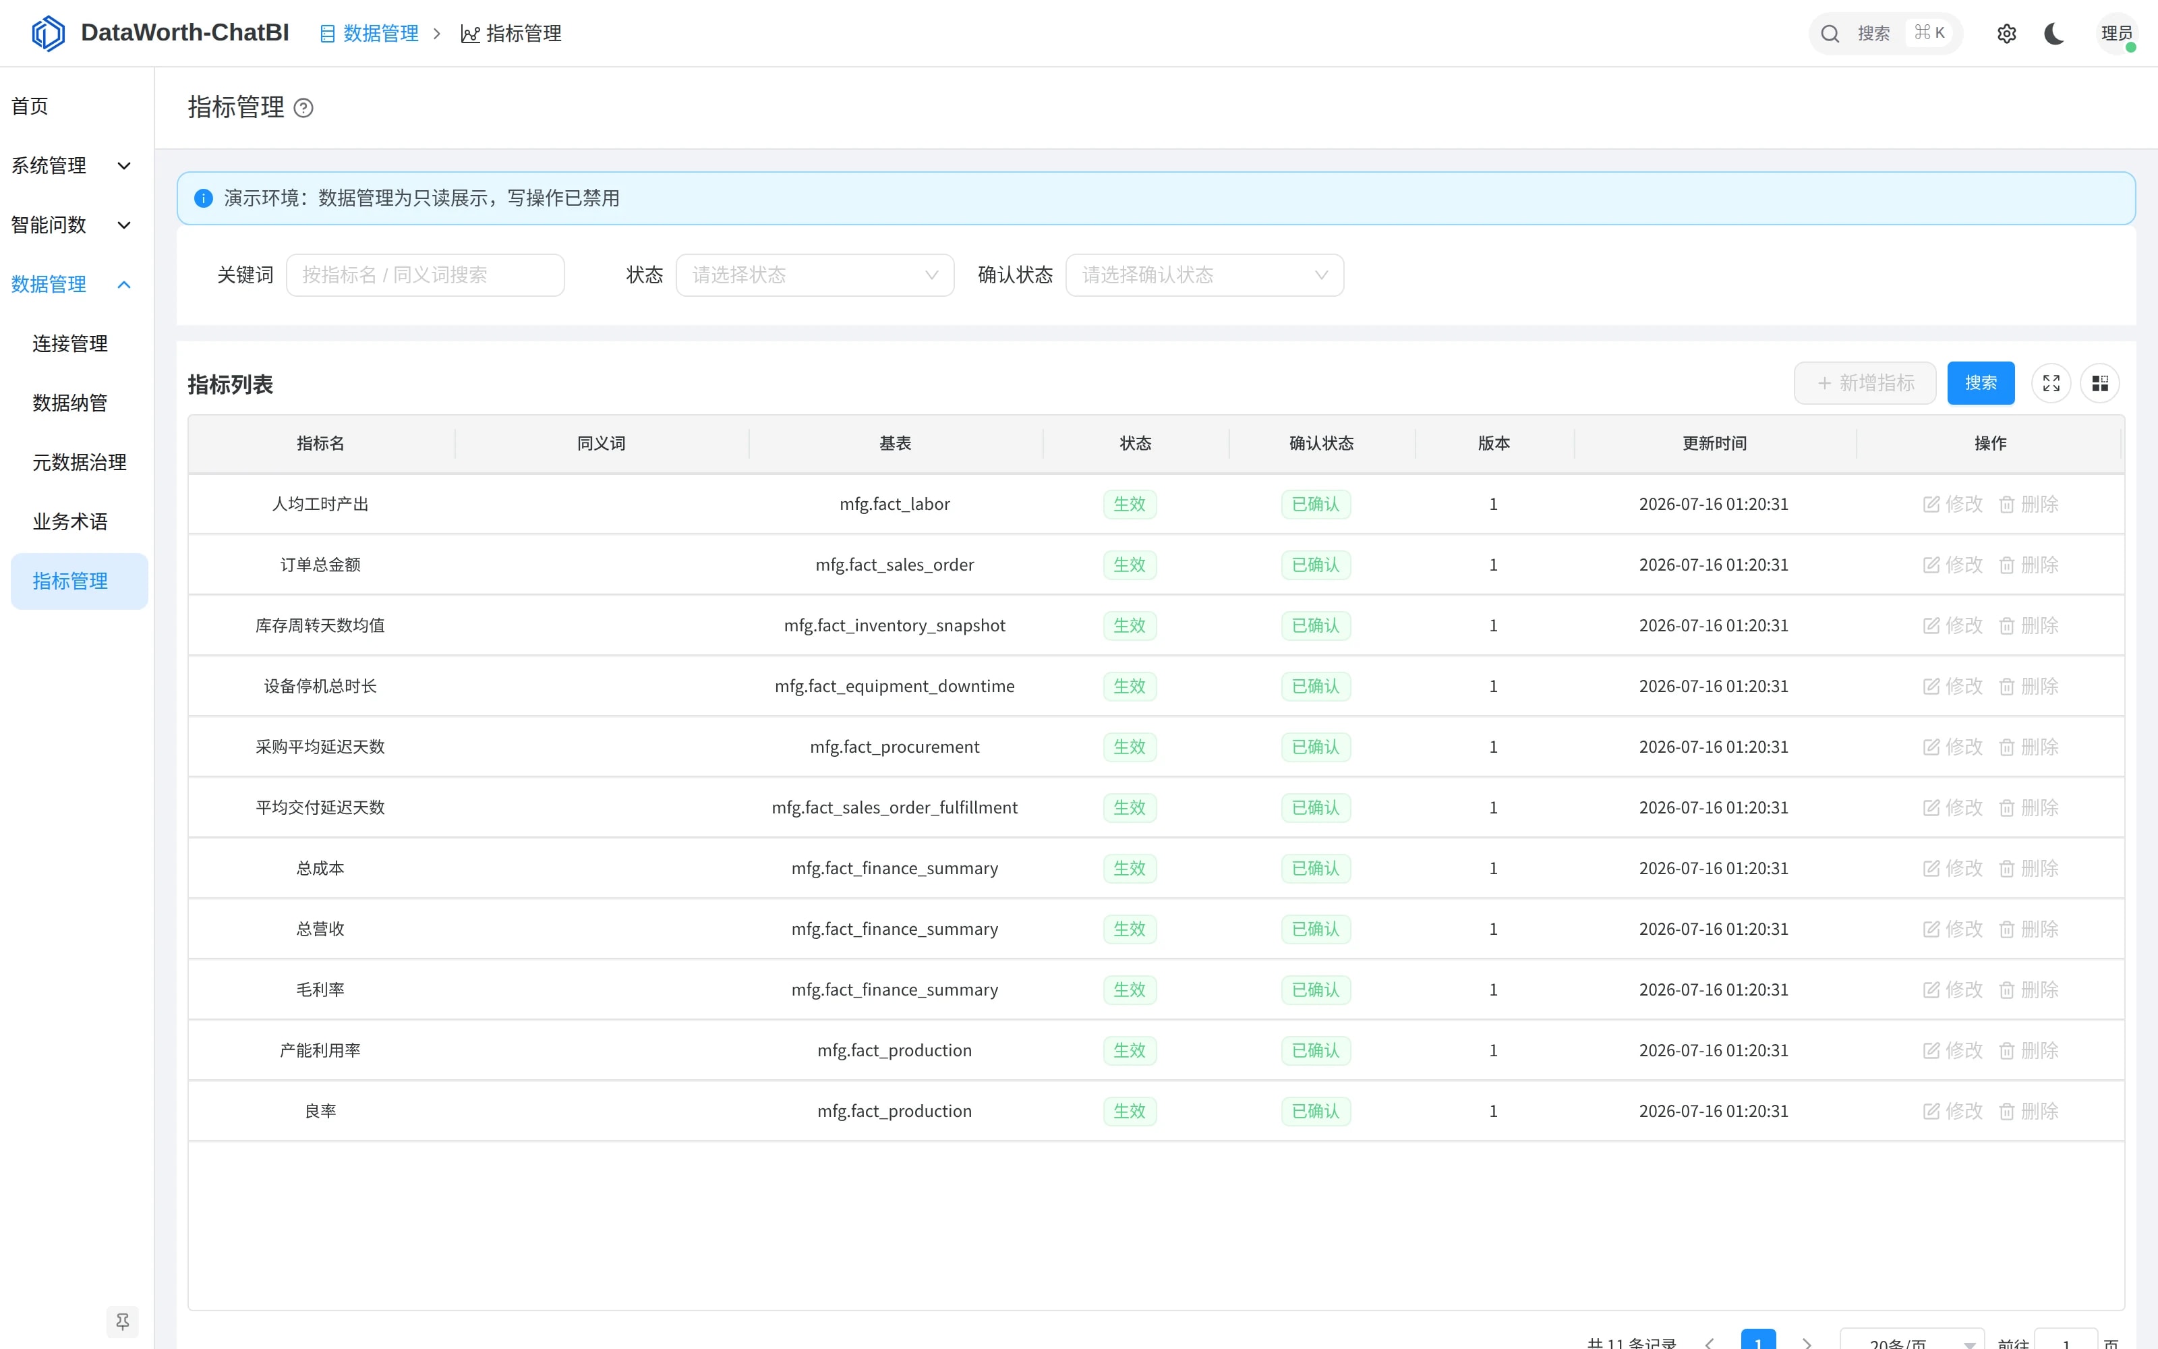Open the settings gear icon
The width and height of the screenshot is (2158, 1349).
[x=2006, y=34]
